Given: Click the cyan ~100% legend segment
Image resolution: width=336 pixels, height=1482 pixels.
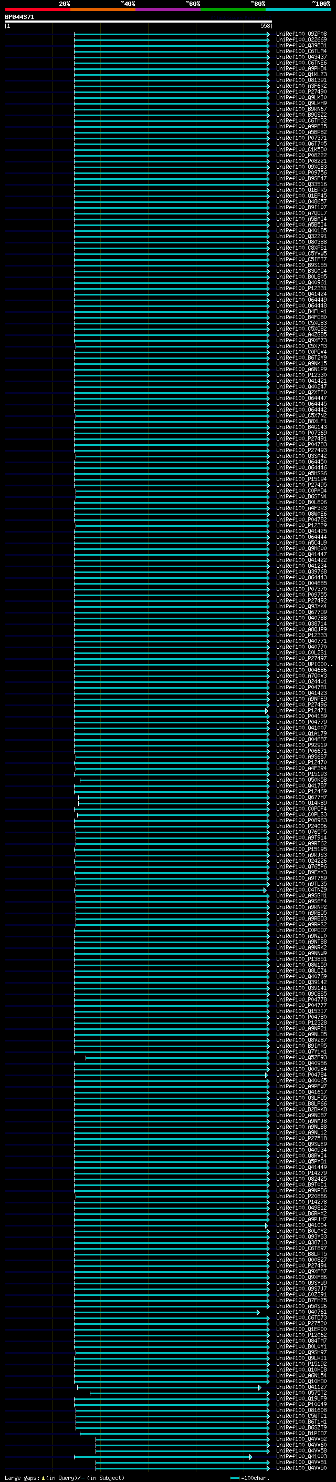Looking at the screenshot, I should [298, 9].
